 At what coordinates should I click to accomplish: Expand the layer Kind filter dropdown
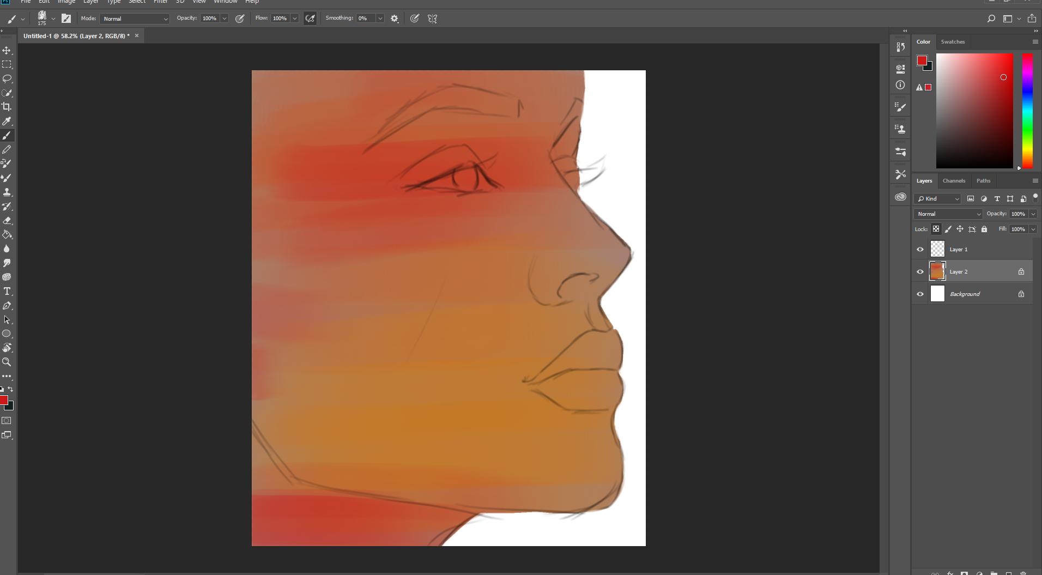pyautogui.click(x=938, y=199)
